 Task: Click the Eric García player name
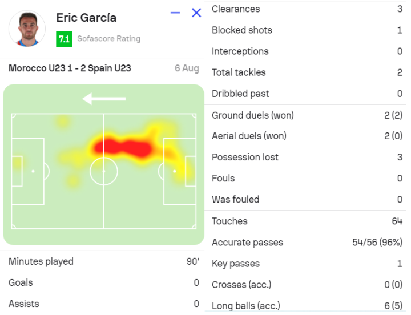tap(86, 18)
